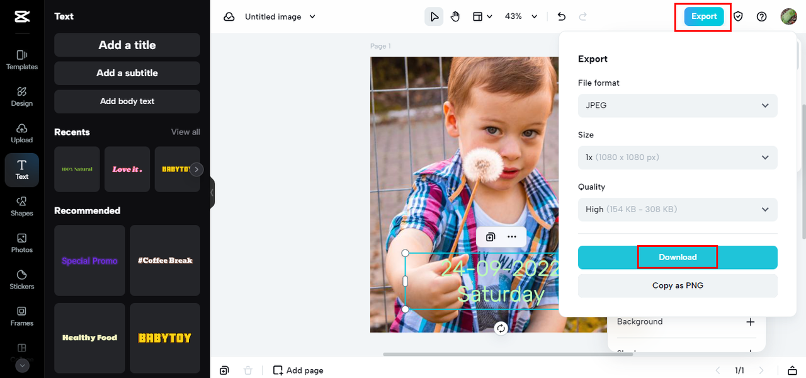
Task: Click the Add body text button
Action: pyautogui.click(x=127, y=101)
